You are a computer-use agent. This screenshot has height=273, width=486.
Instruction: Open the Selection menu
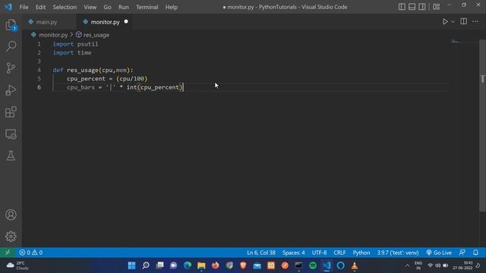[x=65, y=7]
